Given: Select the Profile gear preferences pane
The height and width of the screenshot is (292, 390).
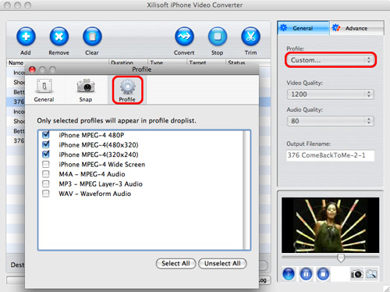Looking at the screenshot, I should click(x=127, y=90).
